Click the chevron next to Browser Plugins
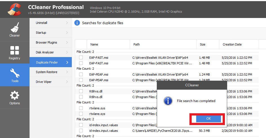The width and height of the screenshot is (266, 138). pyautogui.click(x=67, y=42)
